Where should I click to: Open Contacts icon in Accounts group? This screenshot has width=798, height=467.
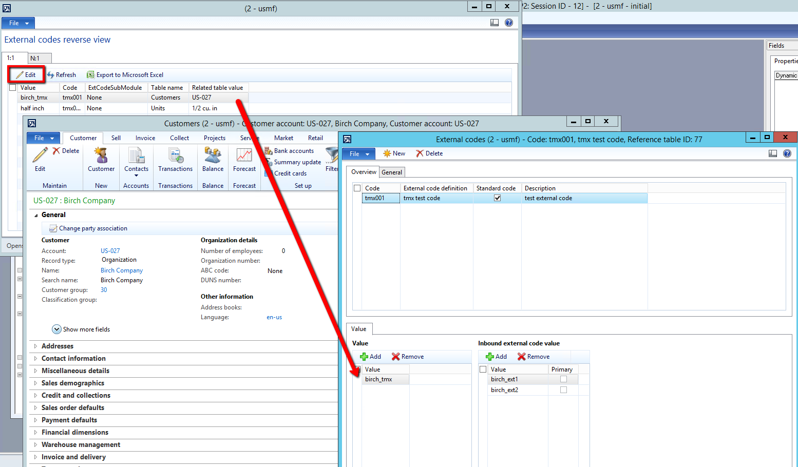[x=136, y=155]
